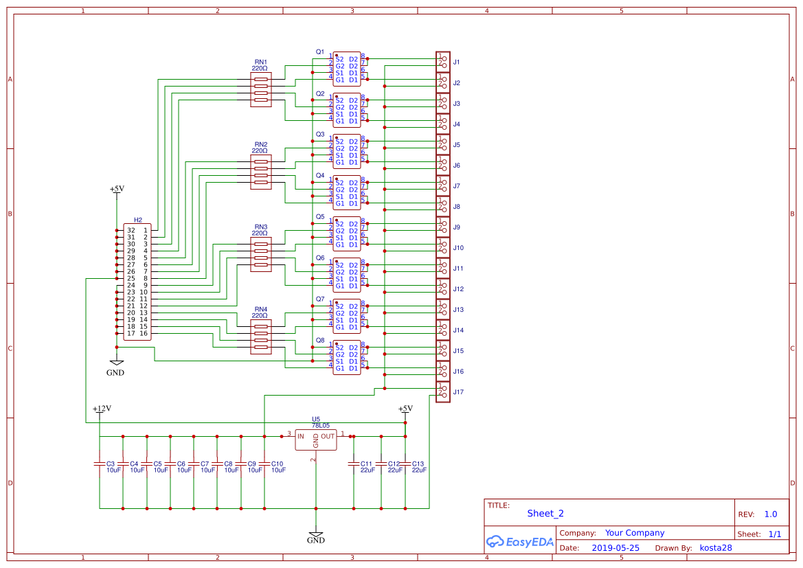Screen dimensions: 803x568
Task: Click the 16-pin header H2 symbol
Action: point(136,282)
